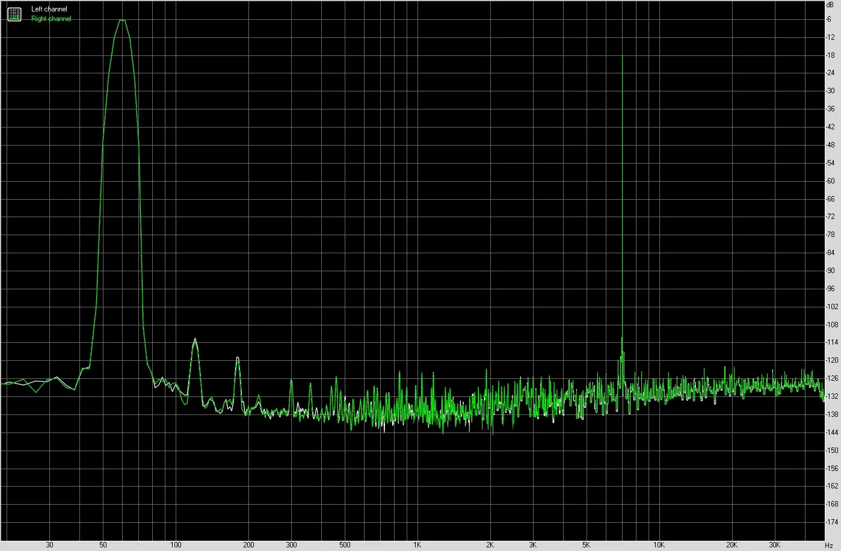The height and width of the screenshot is (551, 841).
Task: Click the -72 dB axis label
Action: click(x=831, y=217)
